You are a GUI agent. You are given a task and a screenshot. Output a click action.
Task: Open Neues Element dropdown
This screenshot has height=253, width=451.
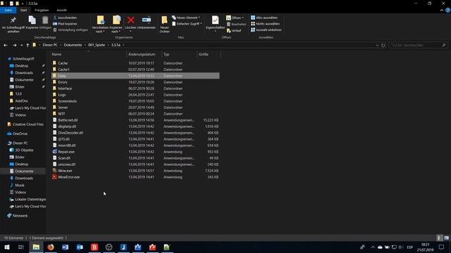(186, 18)
